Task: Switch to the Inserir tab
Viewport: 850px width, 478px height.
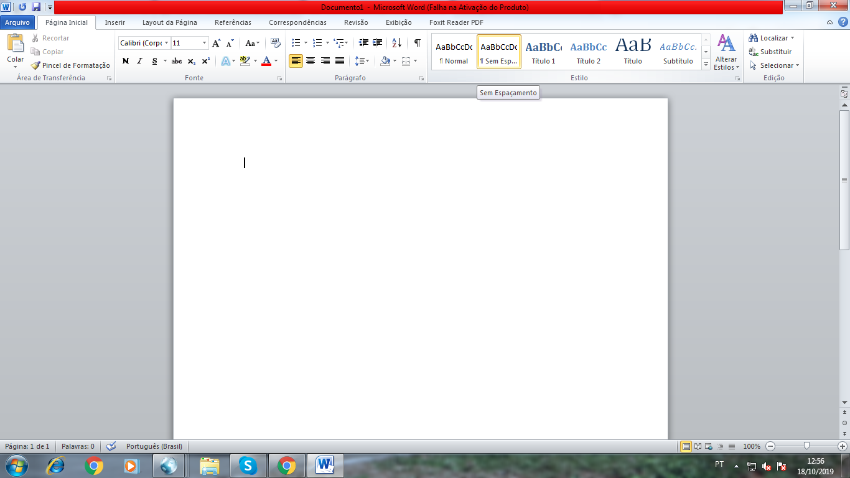Action: 115,22
